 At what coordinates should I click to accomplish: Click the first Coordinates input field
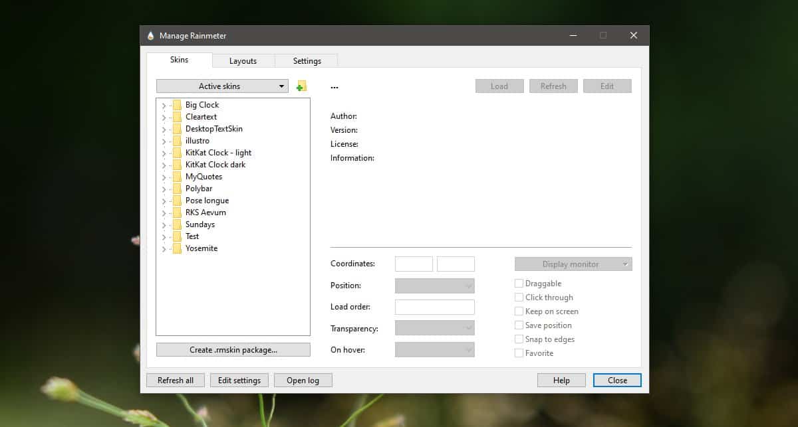[x=414, y=264]
